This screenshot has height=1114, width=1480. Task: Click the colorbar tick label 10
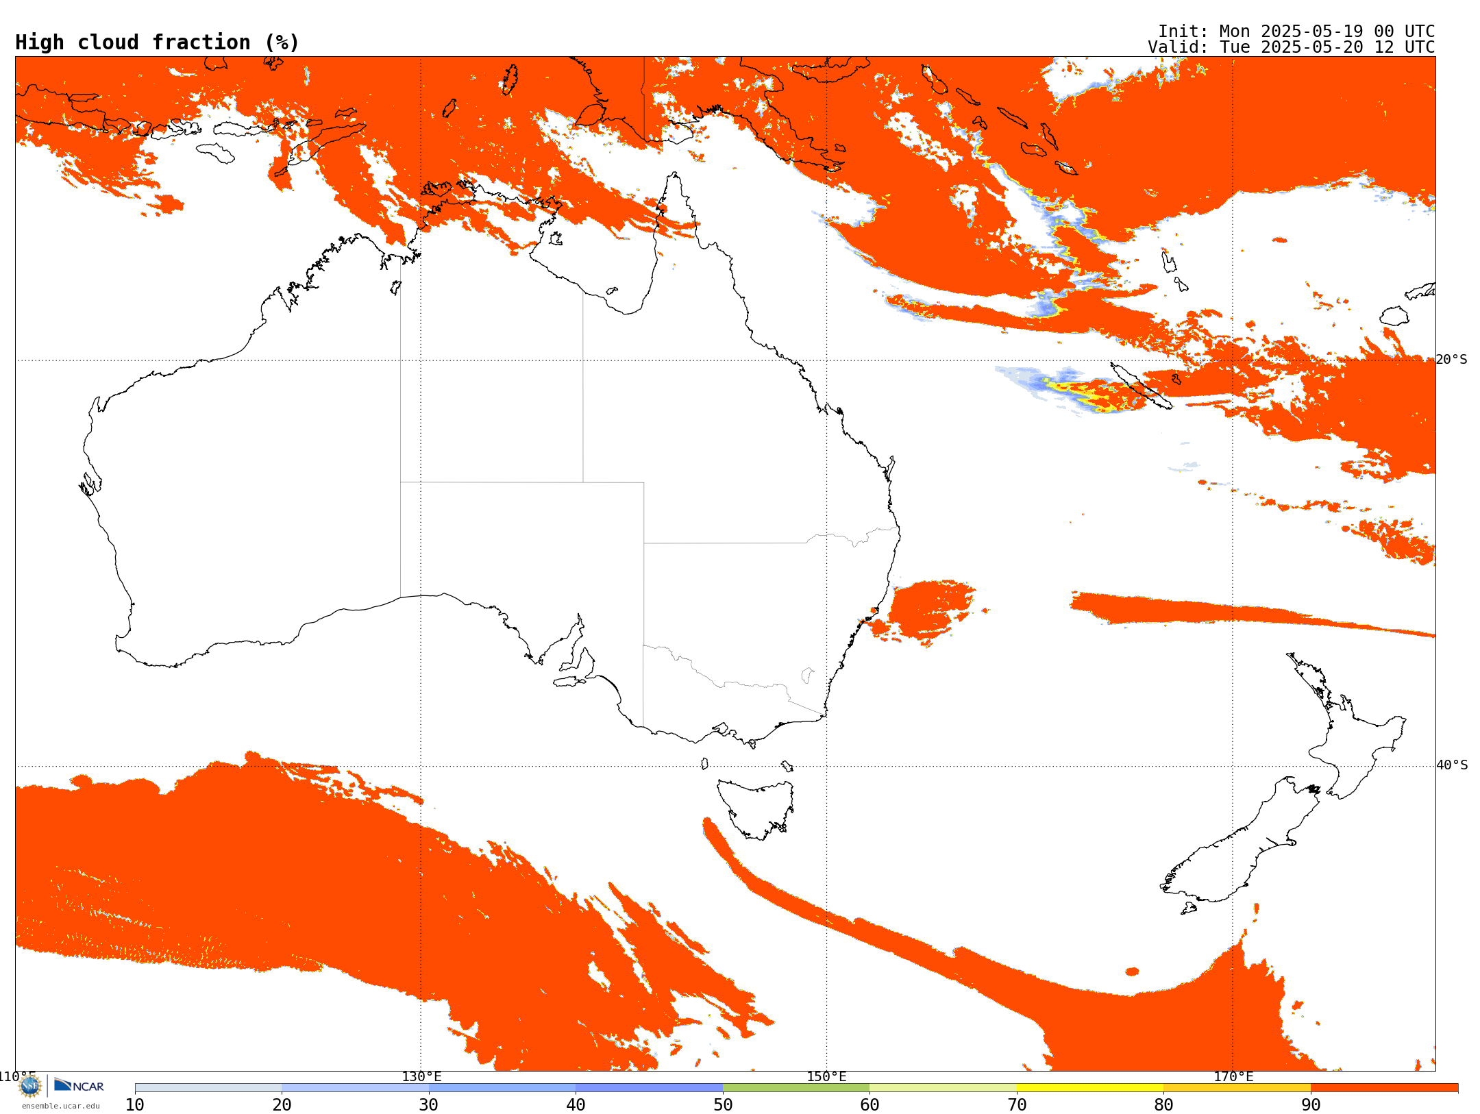click(135, 1104)
